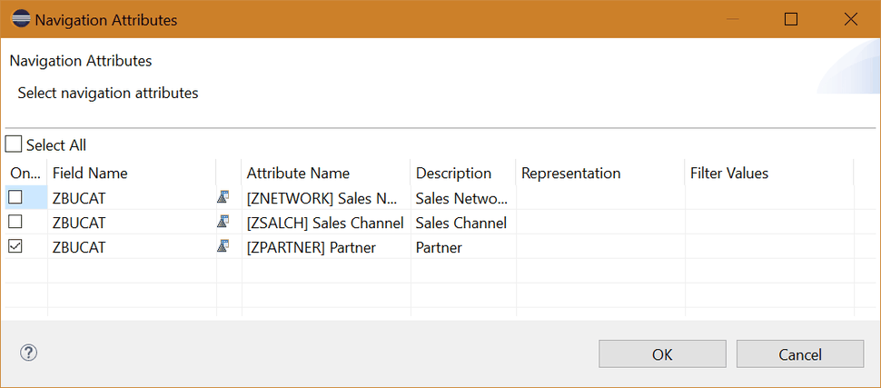Select the '[ZSALCH] Sales Channel' attribute cell
The height and width of the screenshot is (388, 881).
point(326,222)
